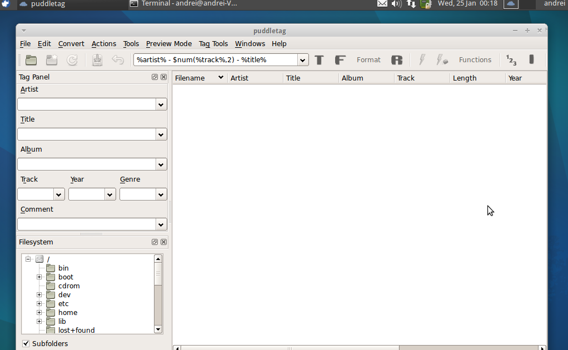
Task: Expand the lib folder node
Action: coord(39,322)
